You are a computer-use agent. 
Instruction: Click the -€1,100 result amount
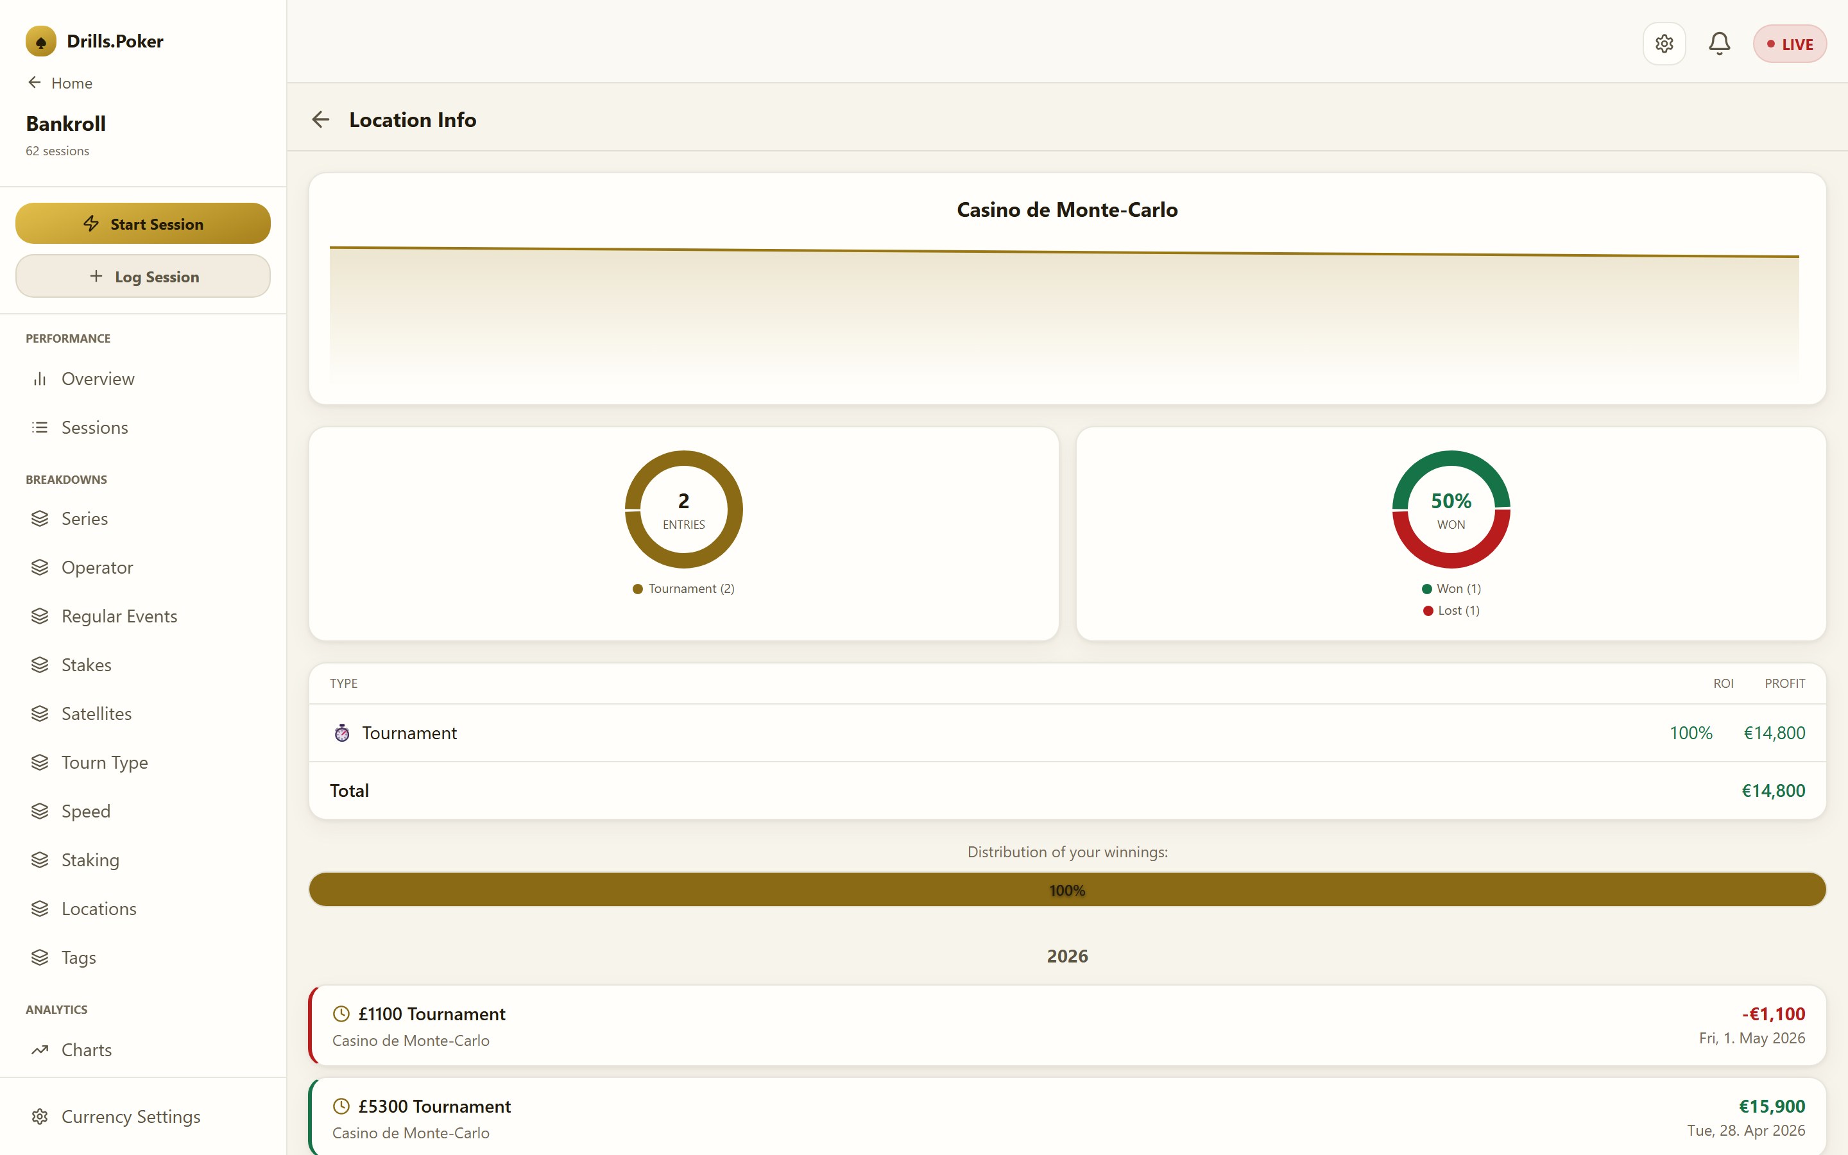click(x=1773, y=1014)
